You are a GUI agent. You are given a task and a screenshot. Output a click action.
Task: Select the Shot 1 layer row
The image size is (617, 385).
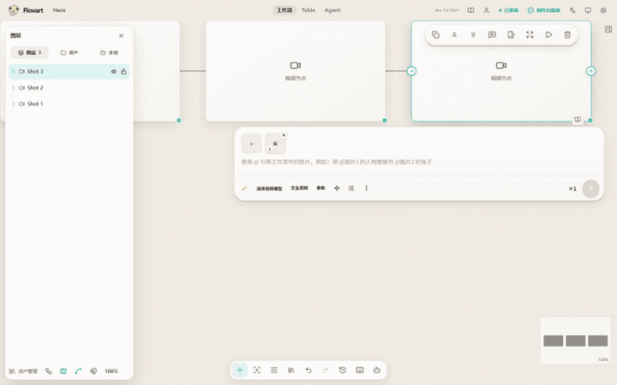click(69, 104)
